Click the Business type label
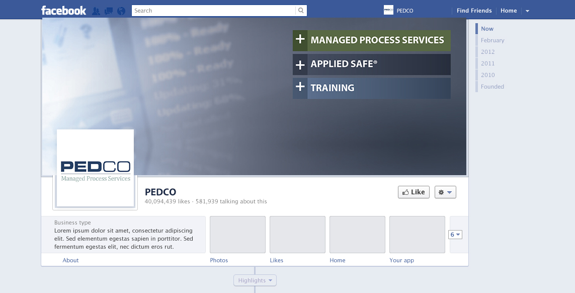 (72, 223)
